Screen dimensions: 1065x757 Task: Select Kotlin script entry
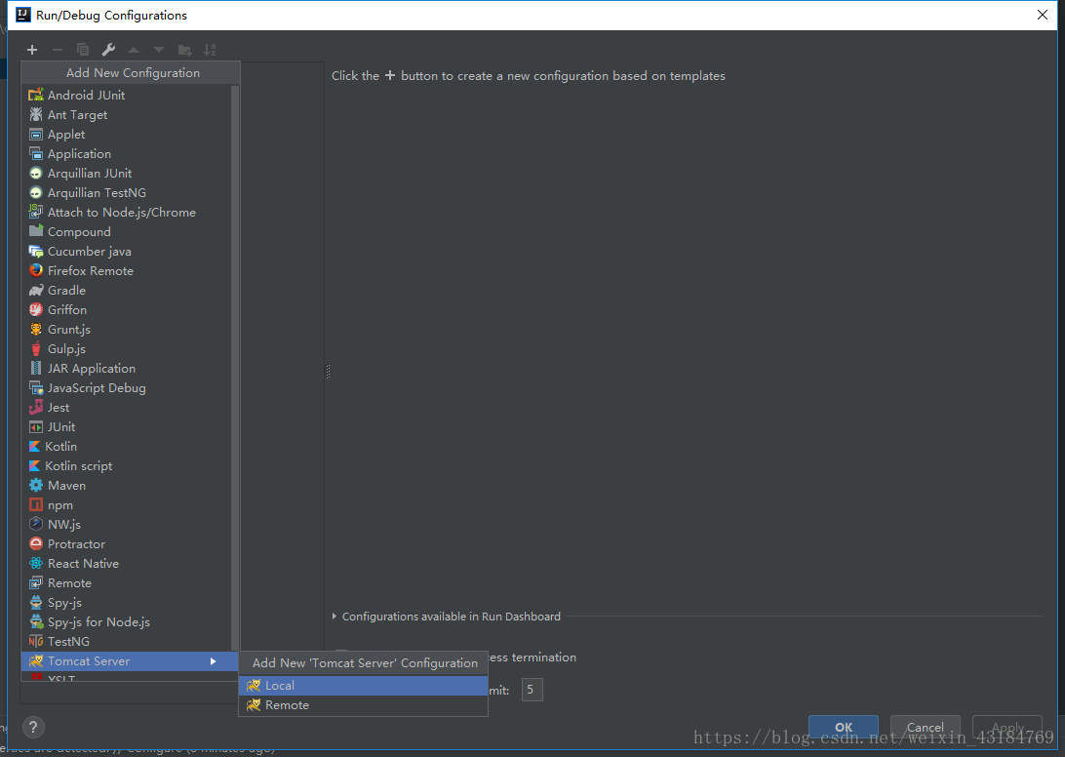click(x=127, y=466)
